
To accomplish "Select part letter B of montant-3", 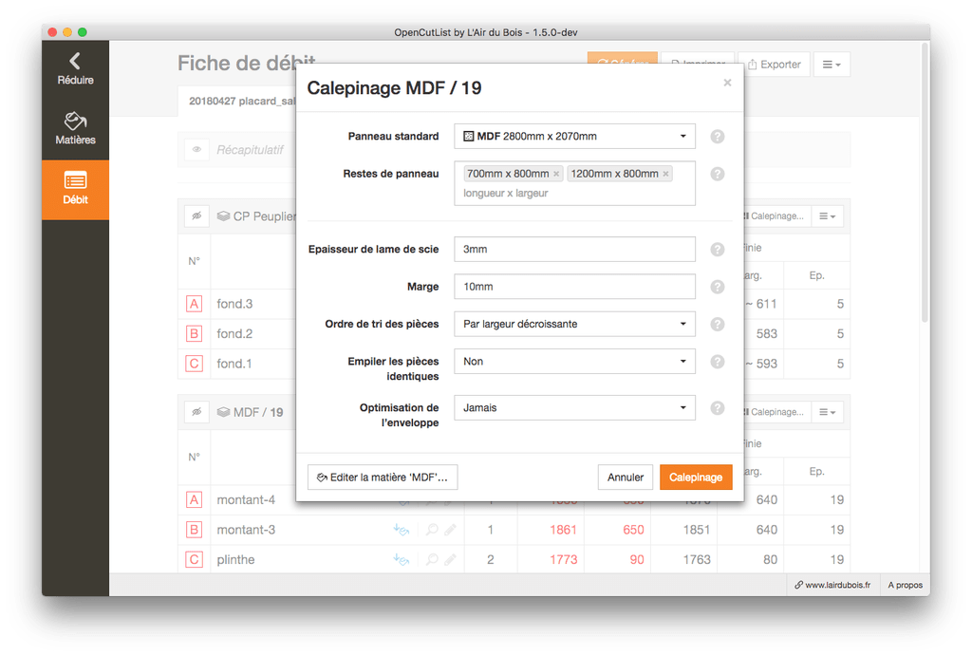I will [x=194, y=530].
